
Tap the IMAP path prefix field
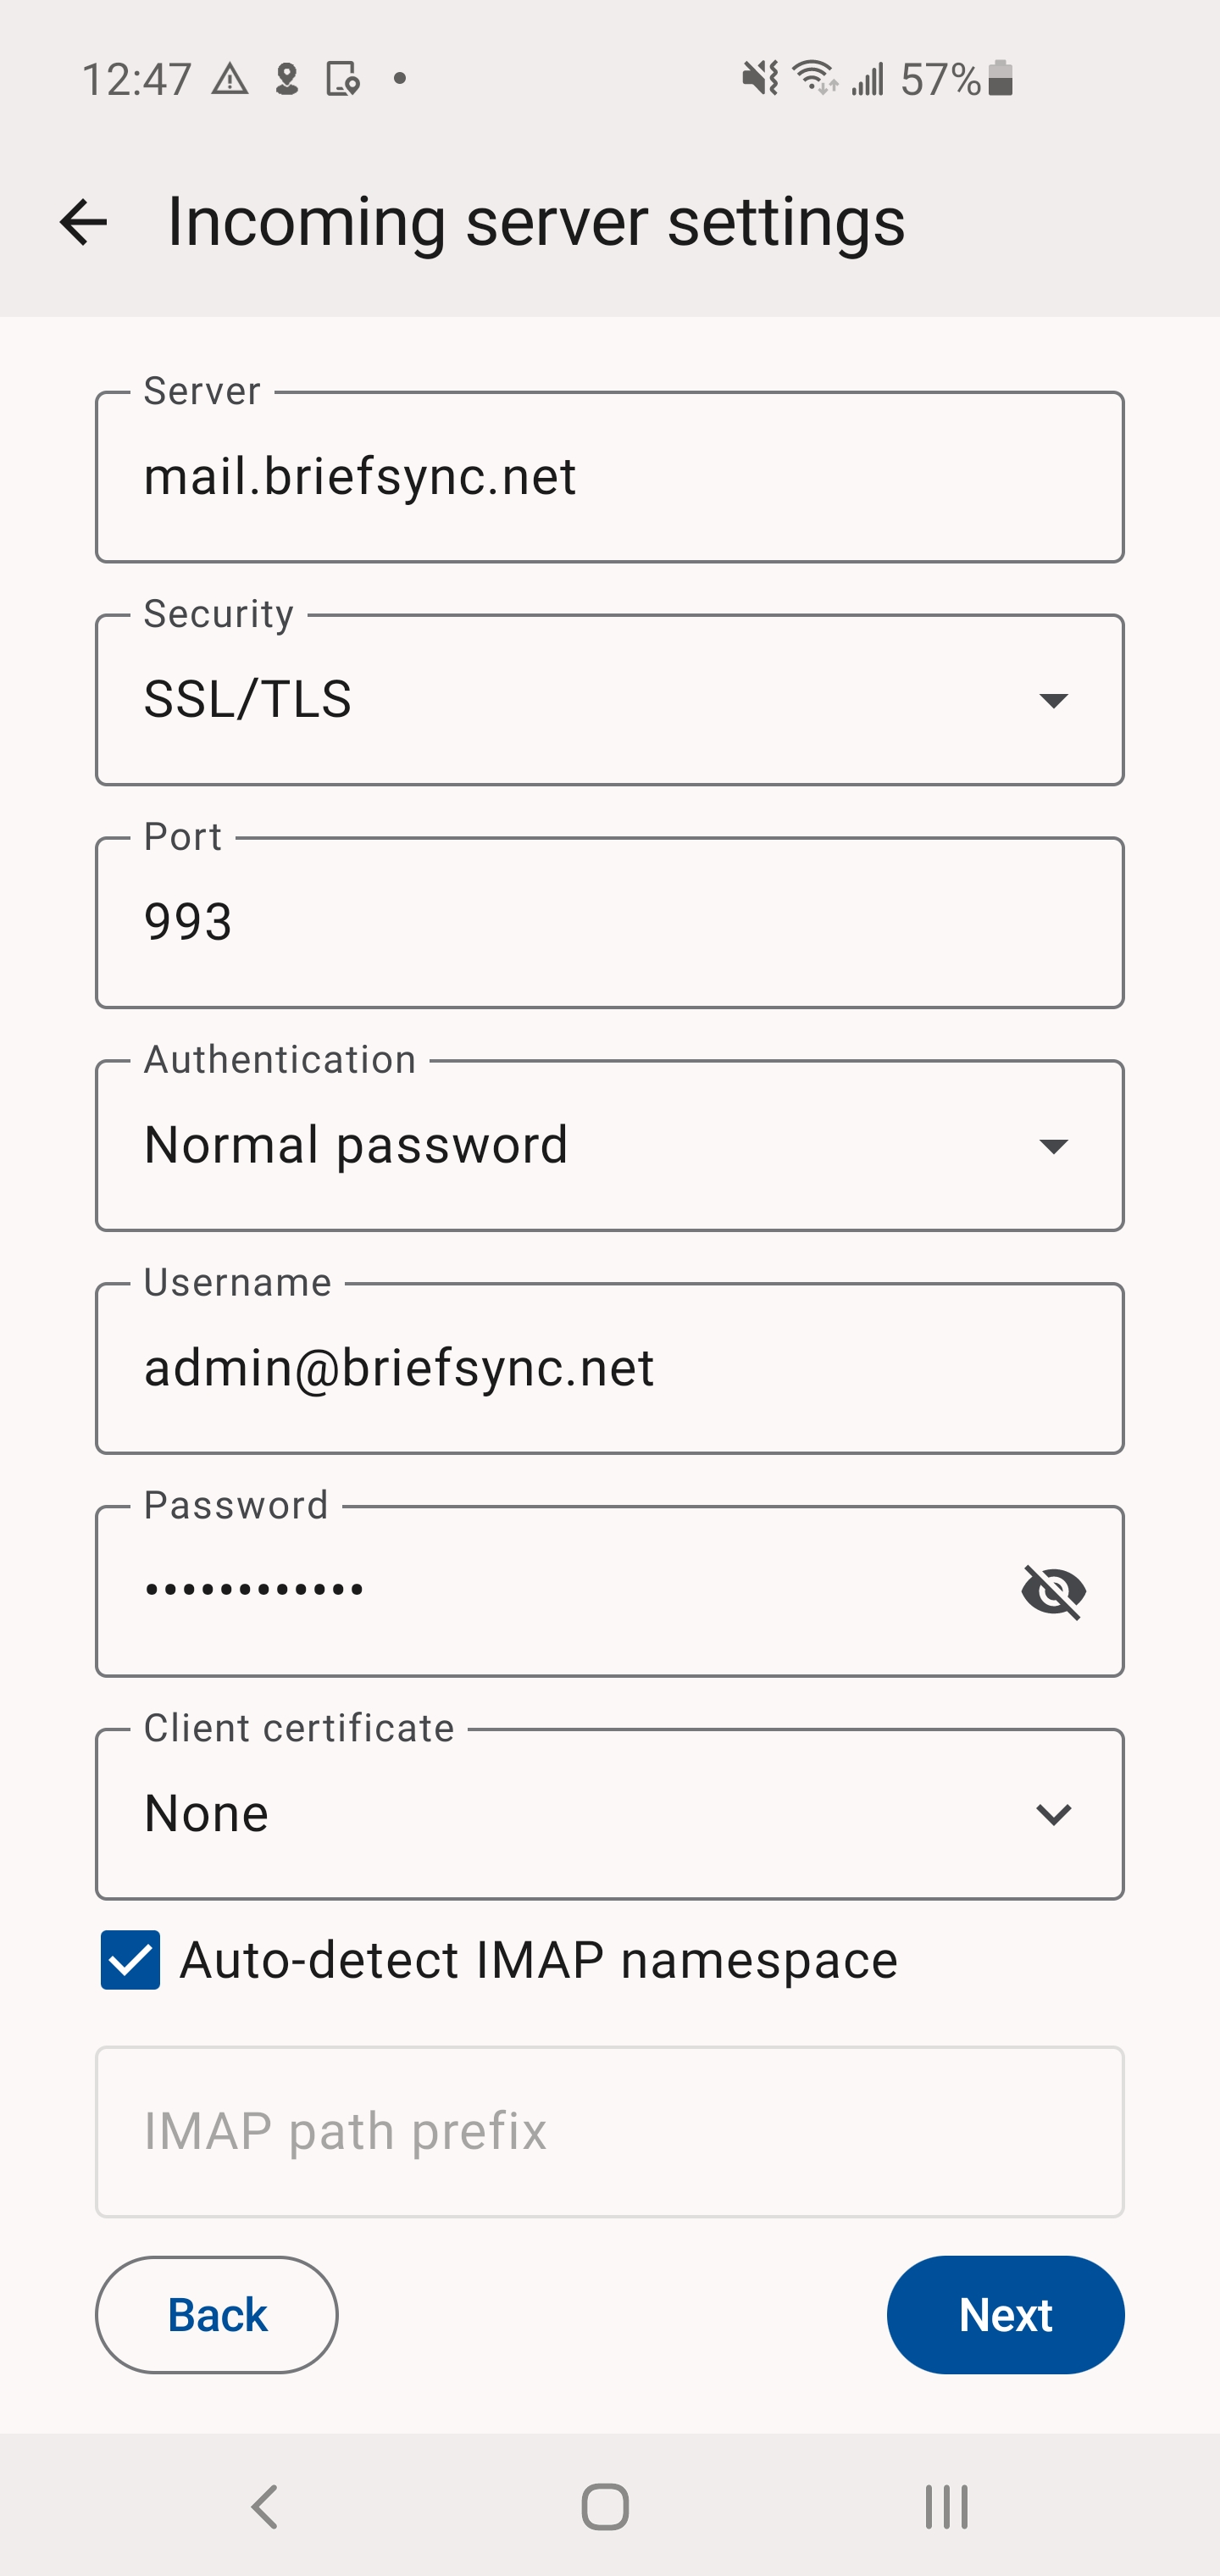tap(609, 2132)
